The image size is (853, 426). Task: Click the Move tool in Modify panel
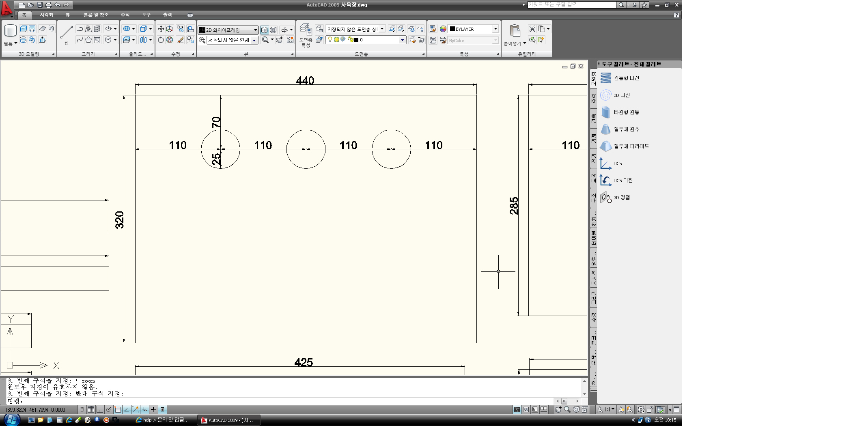tap(161, 29)
